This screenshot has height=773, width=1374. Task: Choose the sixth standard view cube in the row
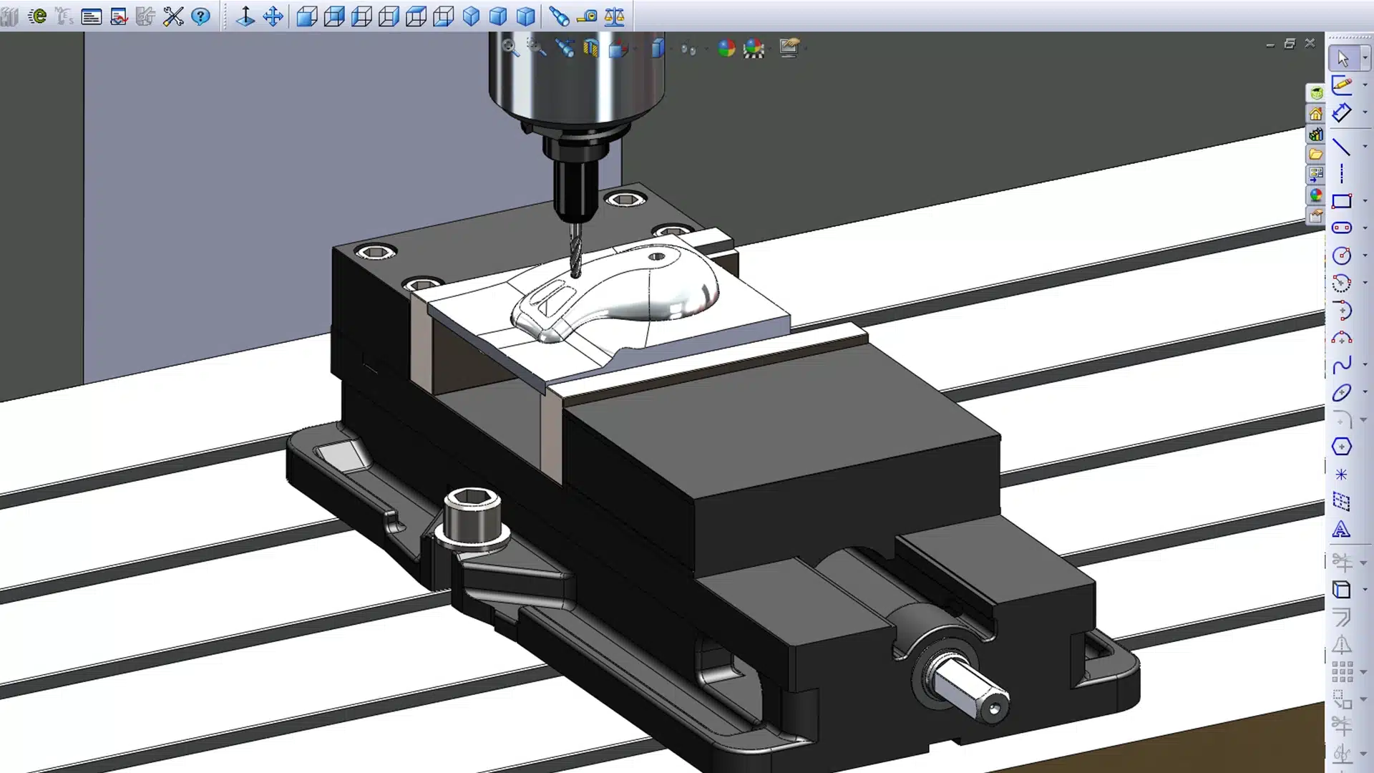point(443,16)
